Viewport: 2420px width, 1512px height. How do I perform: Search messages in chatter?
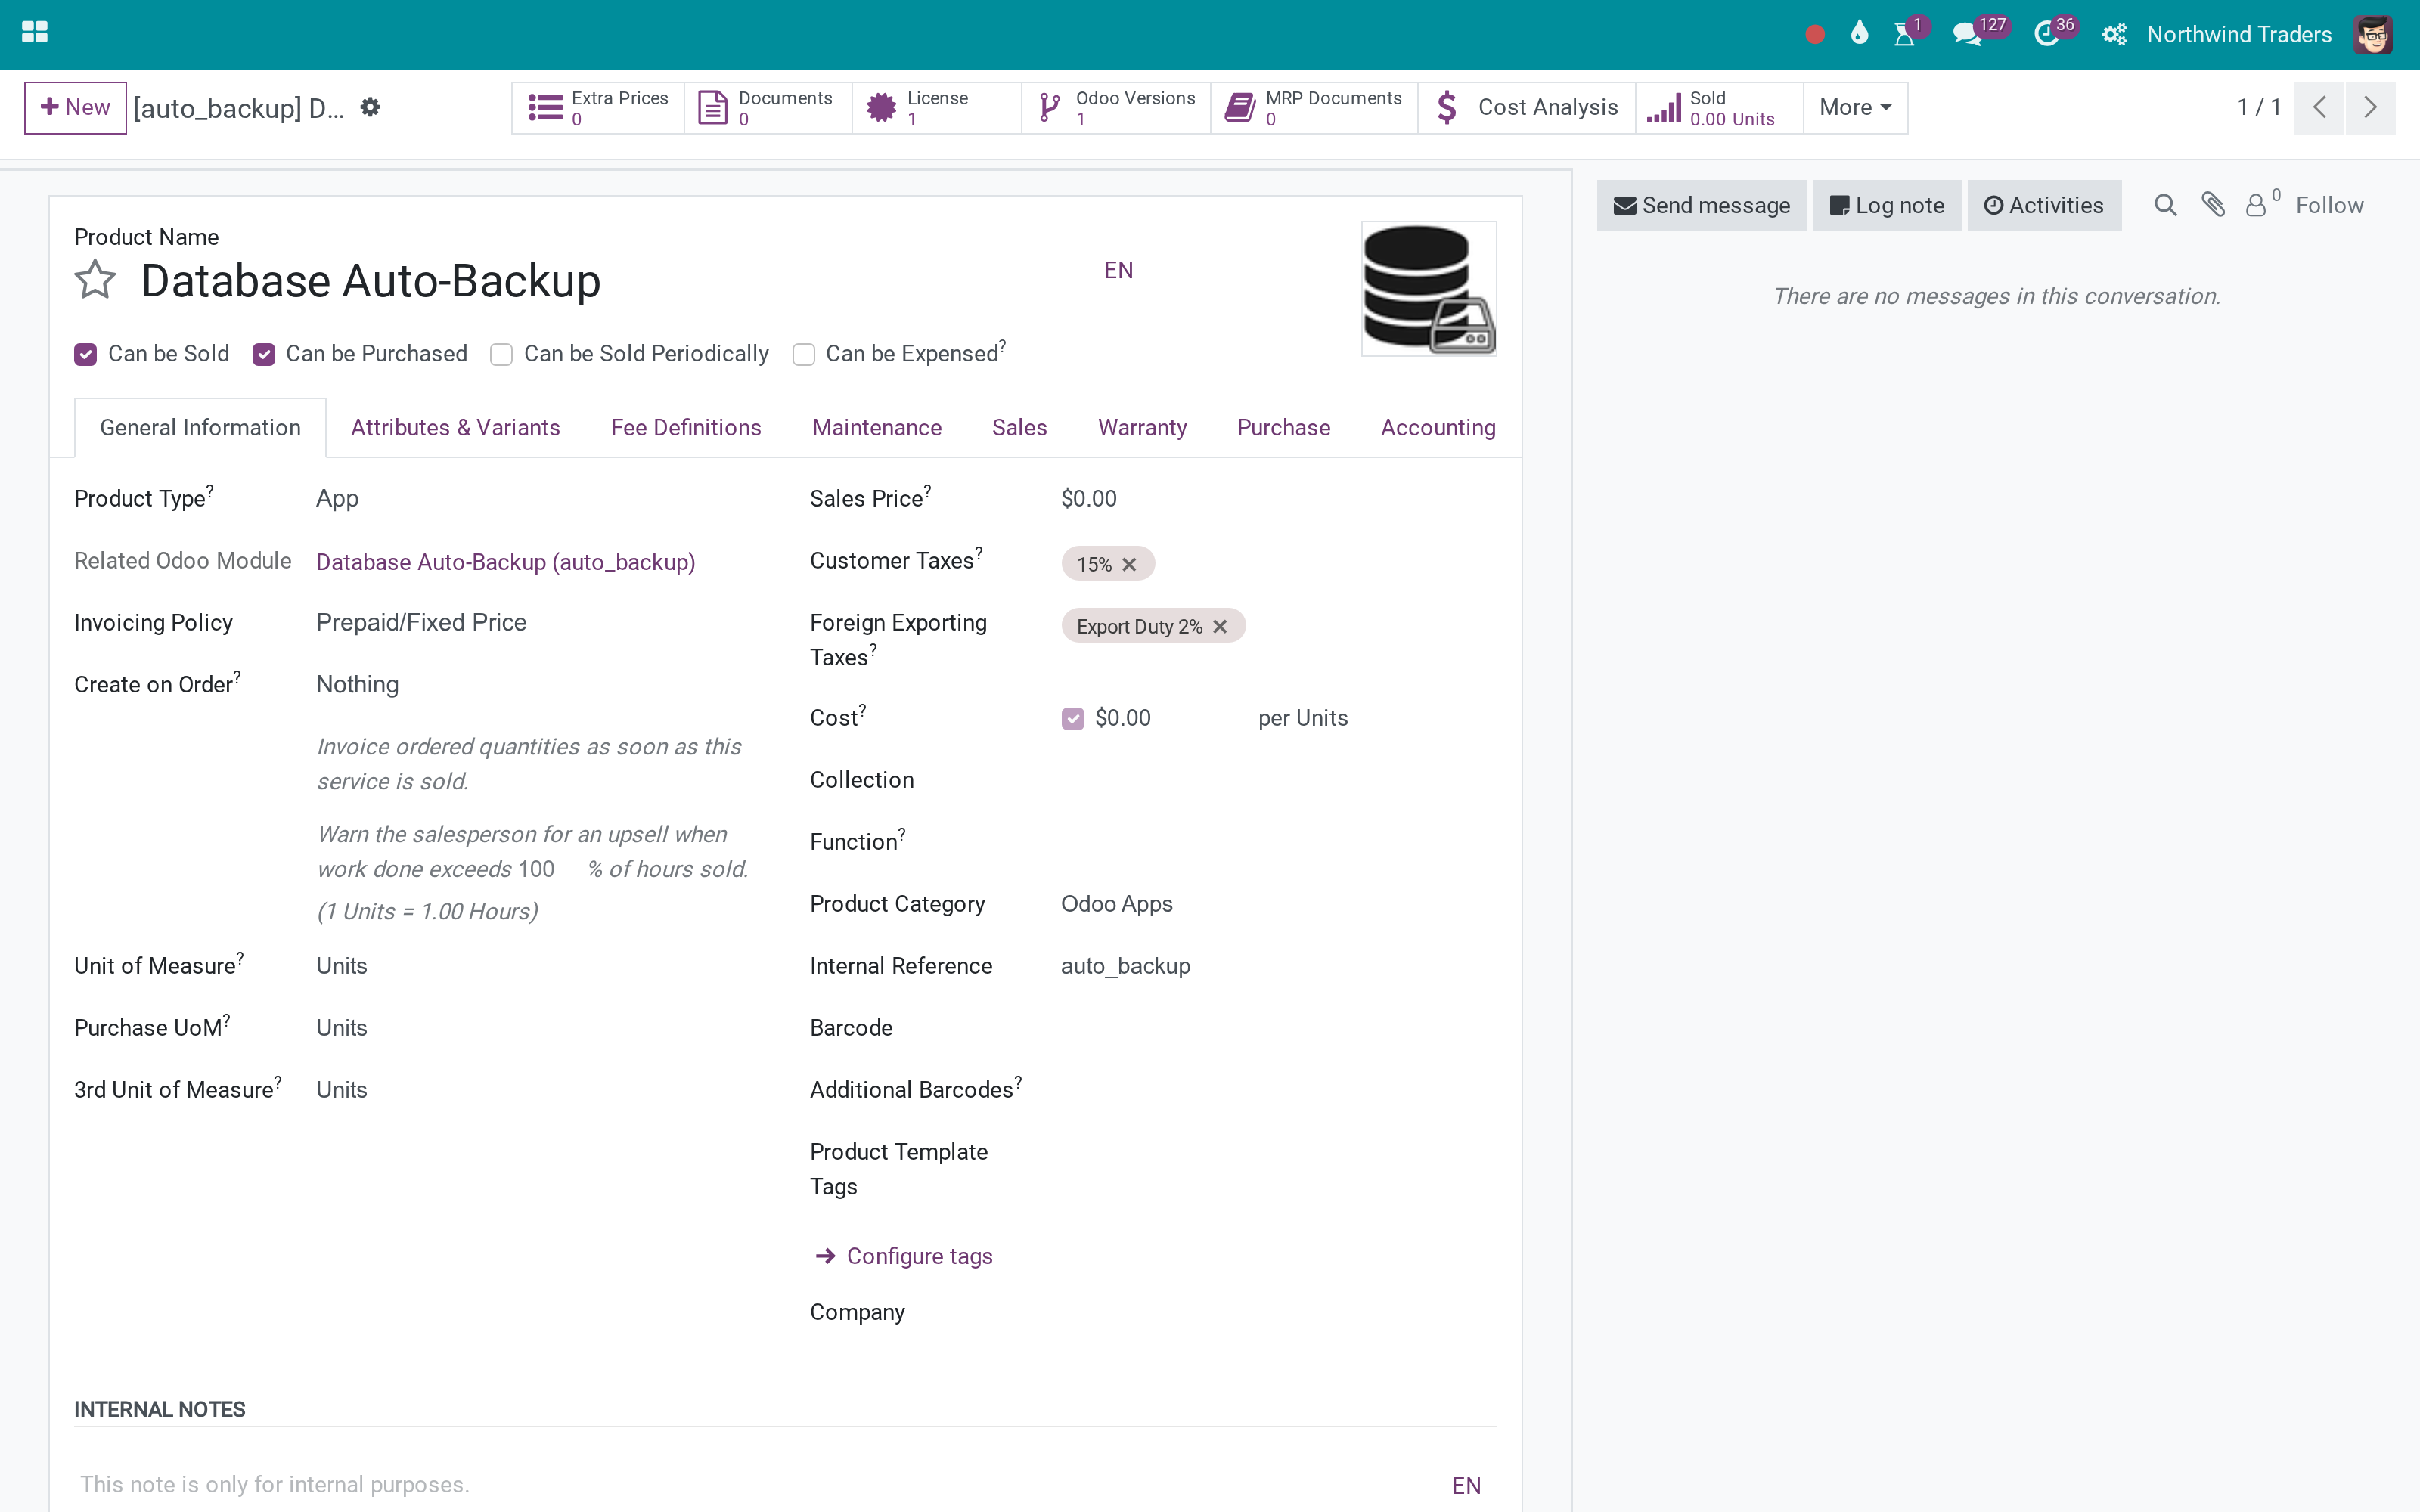pos(2165,205)
